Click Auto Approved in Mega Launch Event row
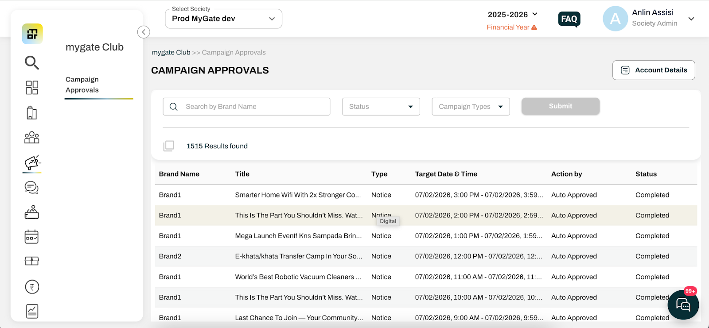The height and width of the screenshot is (328, 709). coord(574,236)
